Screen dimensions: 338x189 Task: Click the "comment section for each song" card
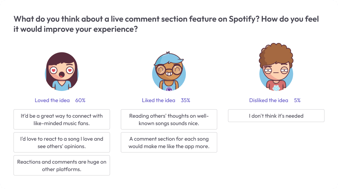[x=169, y=142]
